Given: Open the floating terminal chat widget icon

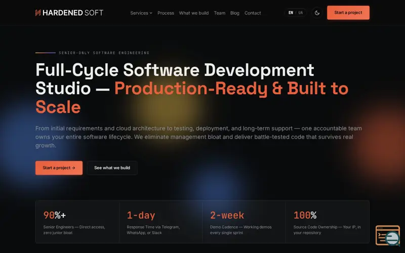Looking at the screenshot, I should tap(387, 235).
